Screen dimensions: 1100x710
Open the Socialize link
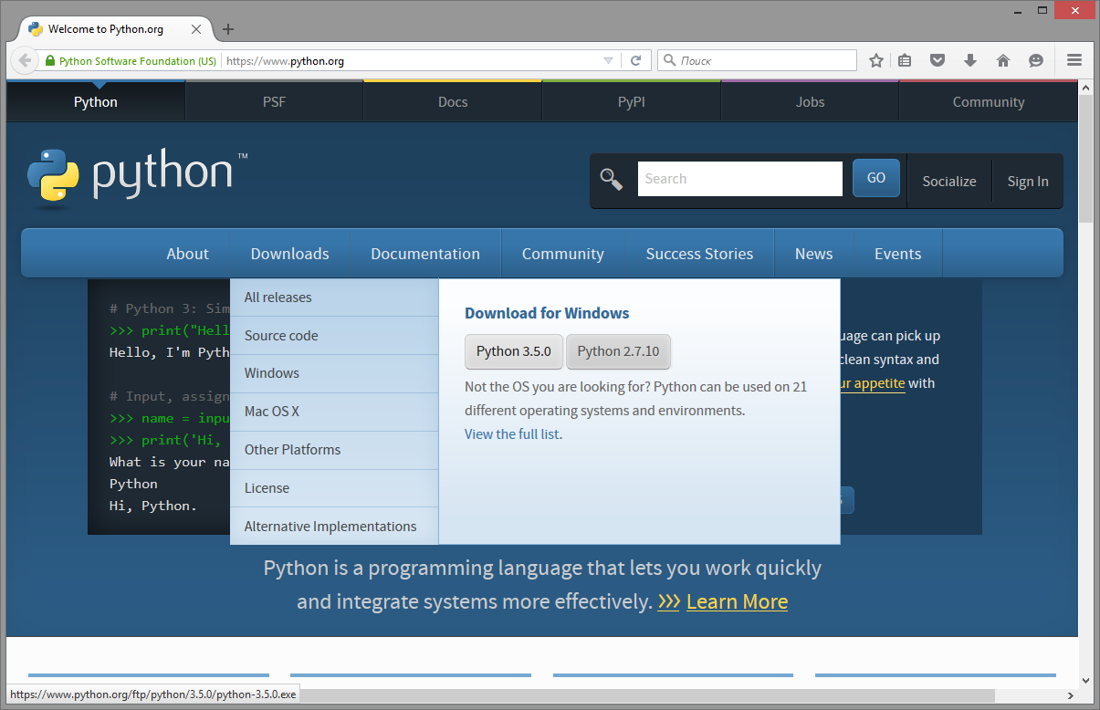pyautogui.click(x=949, y=182)
